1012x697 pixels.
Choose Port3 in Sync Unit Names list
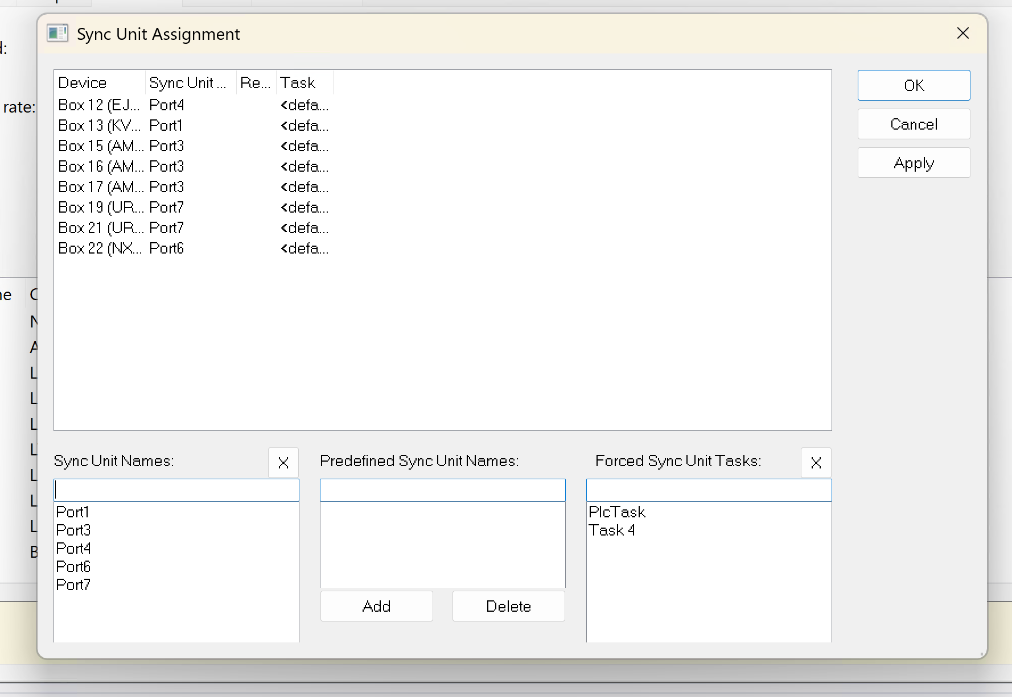[x=73, y=530]
